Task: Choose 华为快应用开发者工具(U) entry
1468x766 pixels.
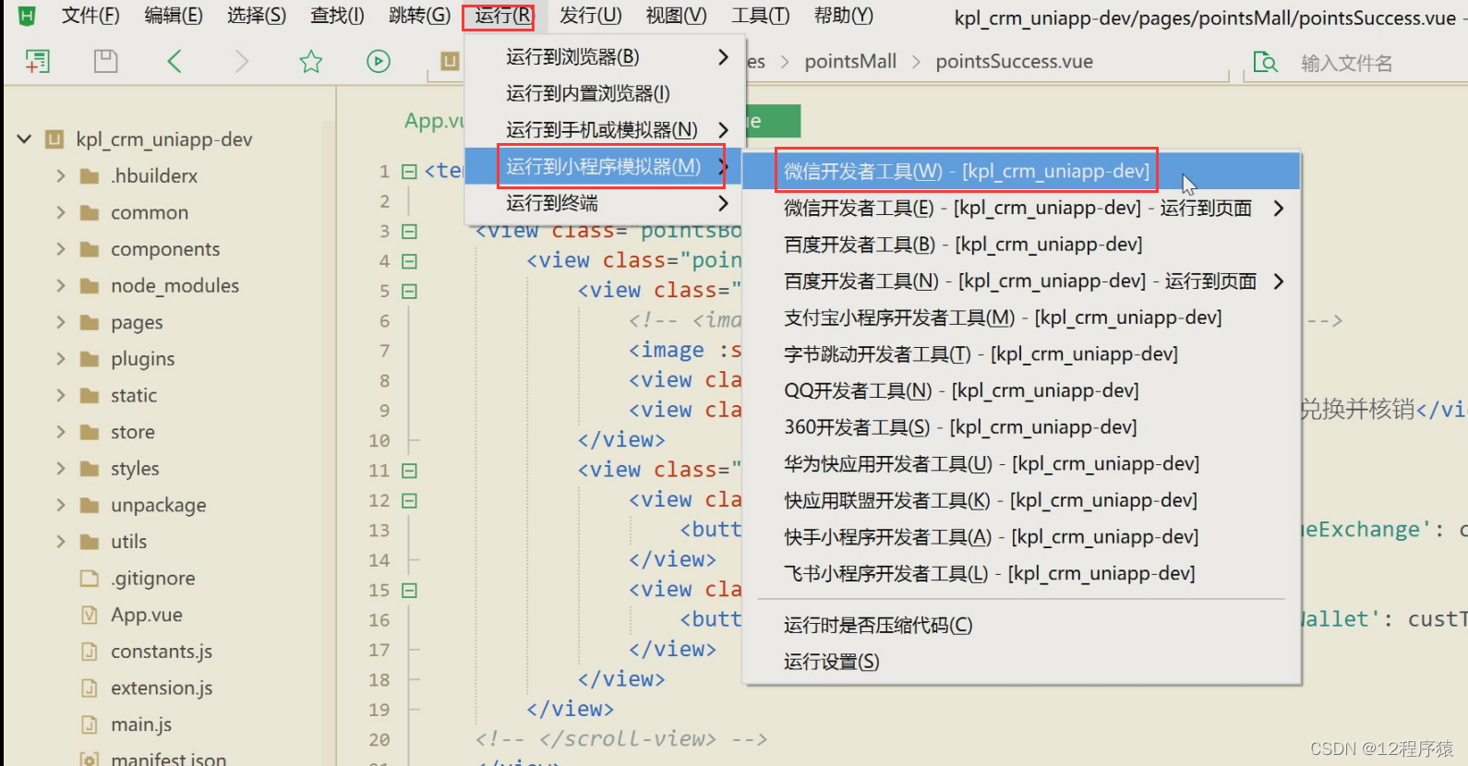Action: [x=1021, y=464]
